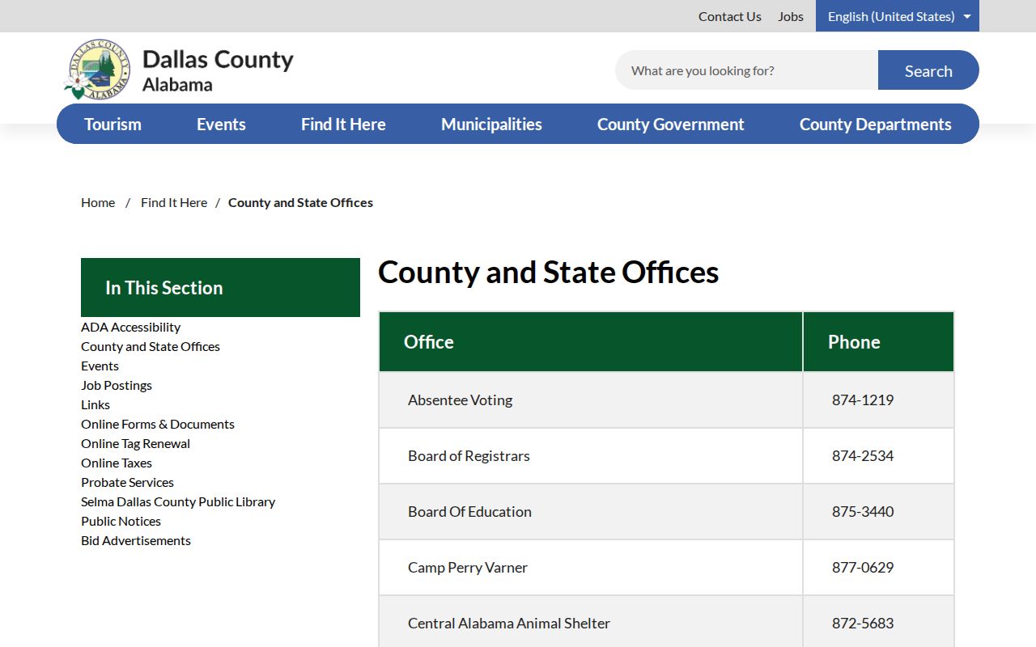Image resolution: width=1036 pixels, height=647 pixels.
Task: Click the In This Section header
Action: click(220, 287)
